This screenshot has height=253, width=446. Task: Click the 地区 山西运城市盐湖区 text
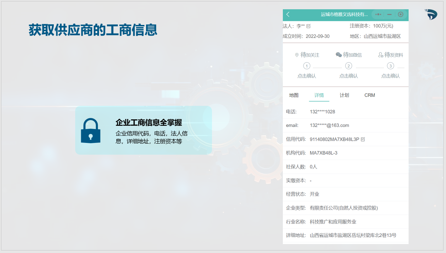click(x=375, y=36)
